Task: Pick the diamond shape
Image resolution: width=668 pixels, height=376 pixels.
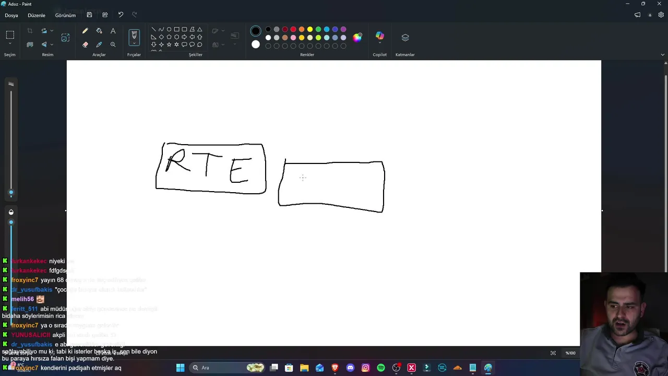Action: (x=161, y=37)
